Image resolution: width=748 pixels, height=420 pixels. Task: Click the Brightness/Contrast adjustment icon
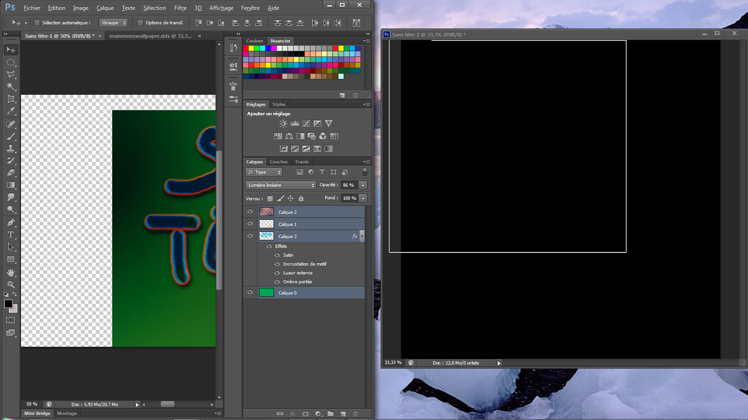click(283, 124)
